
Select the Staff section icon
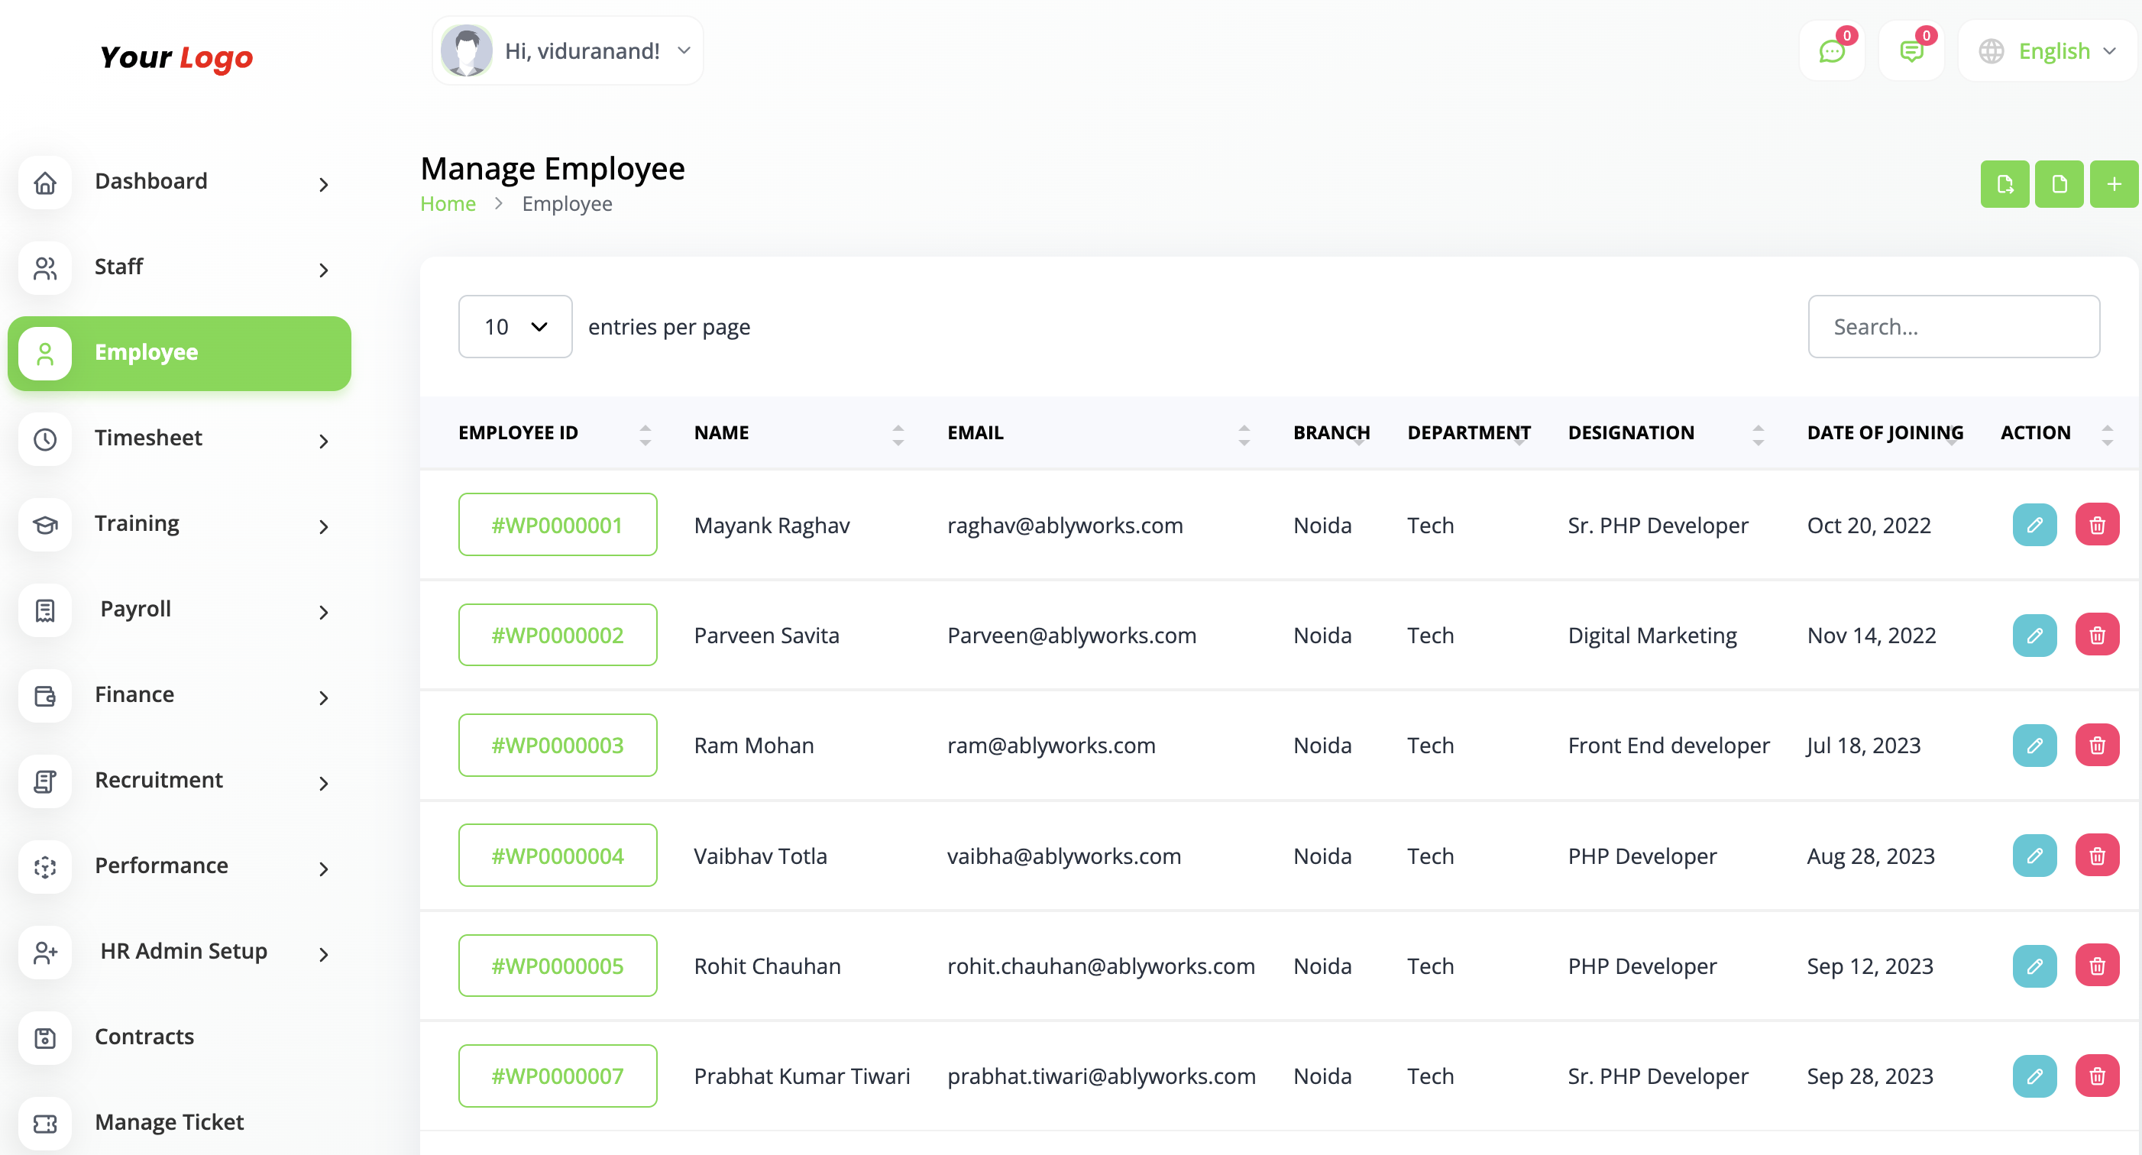45,268
